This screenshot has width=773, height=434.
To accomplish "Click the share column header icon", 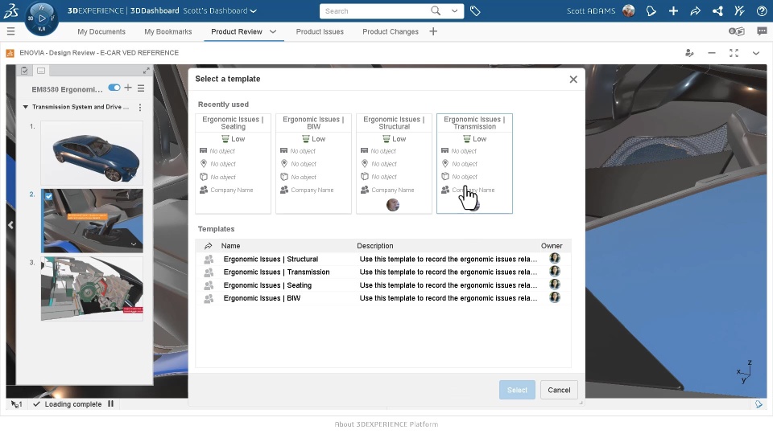I will click(x=208, y=246).
